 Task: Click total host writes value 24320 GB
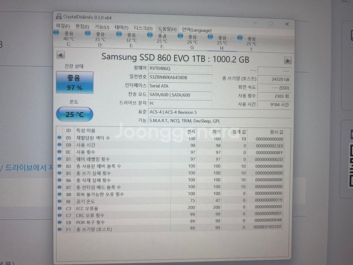coord(274,79)
